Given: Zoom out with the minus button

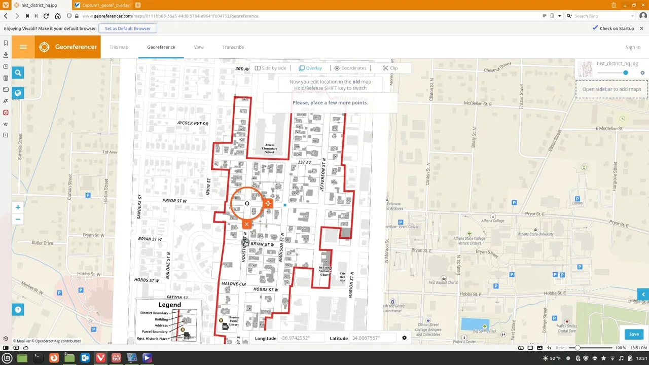Looking at the screenshot, I should pyautogui.click(x=18, y=220).
